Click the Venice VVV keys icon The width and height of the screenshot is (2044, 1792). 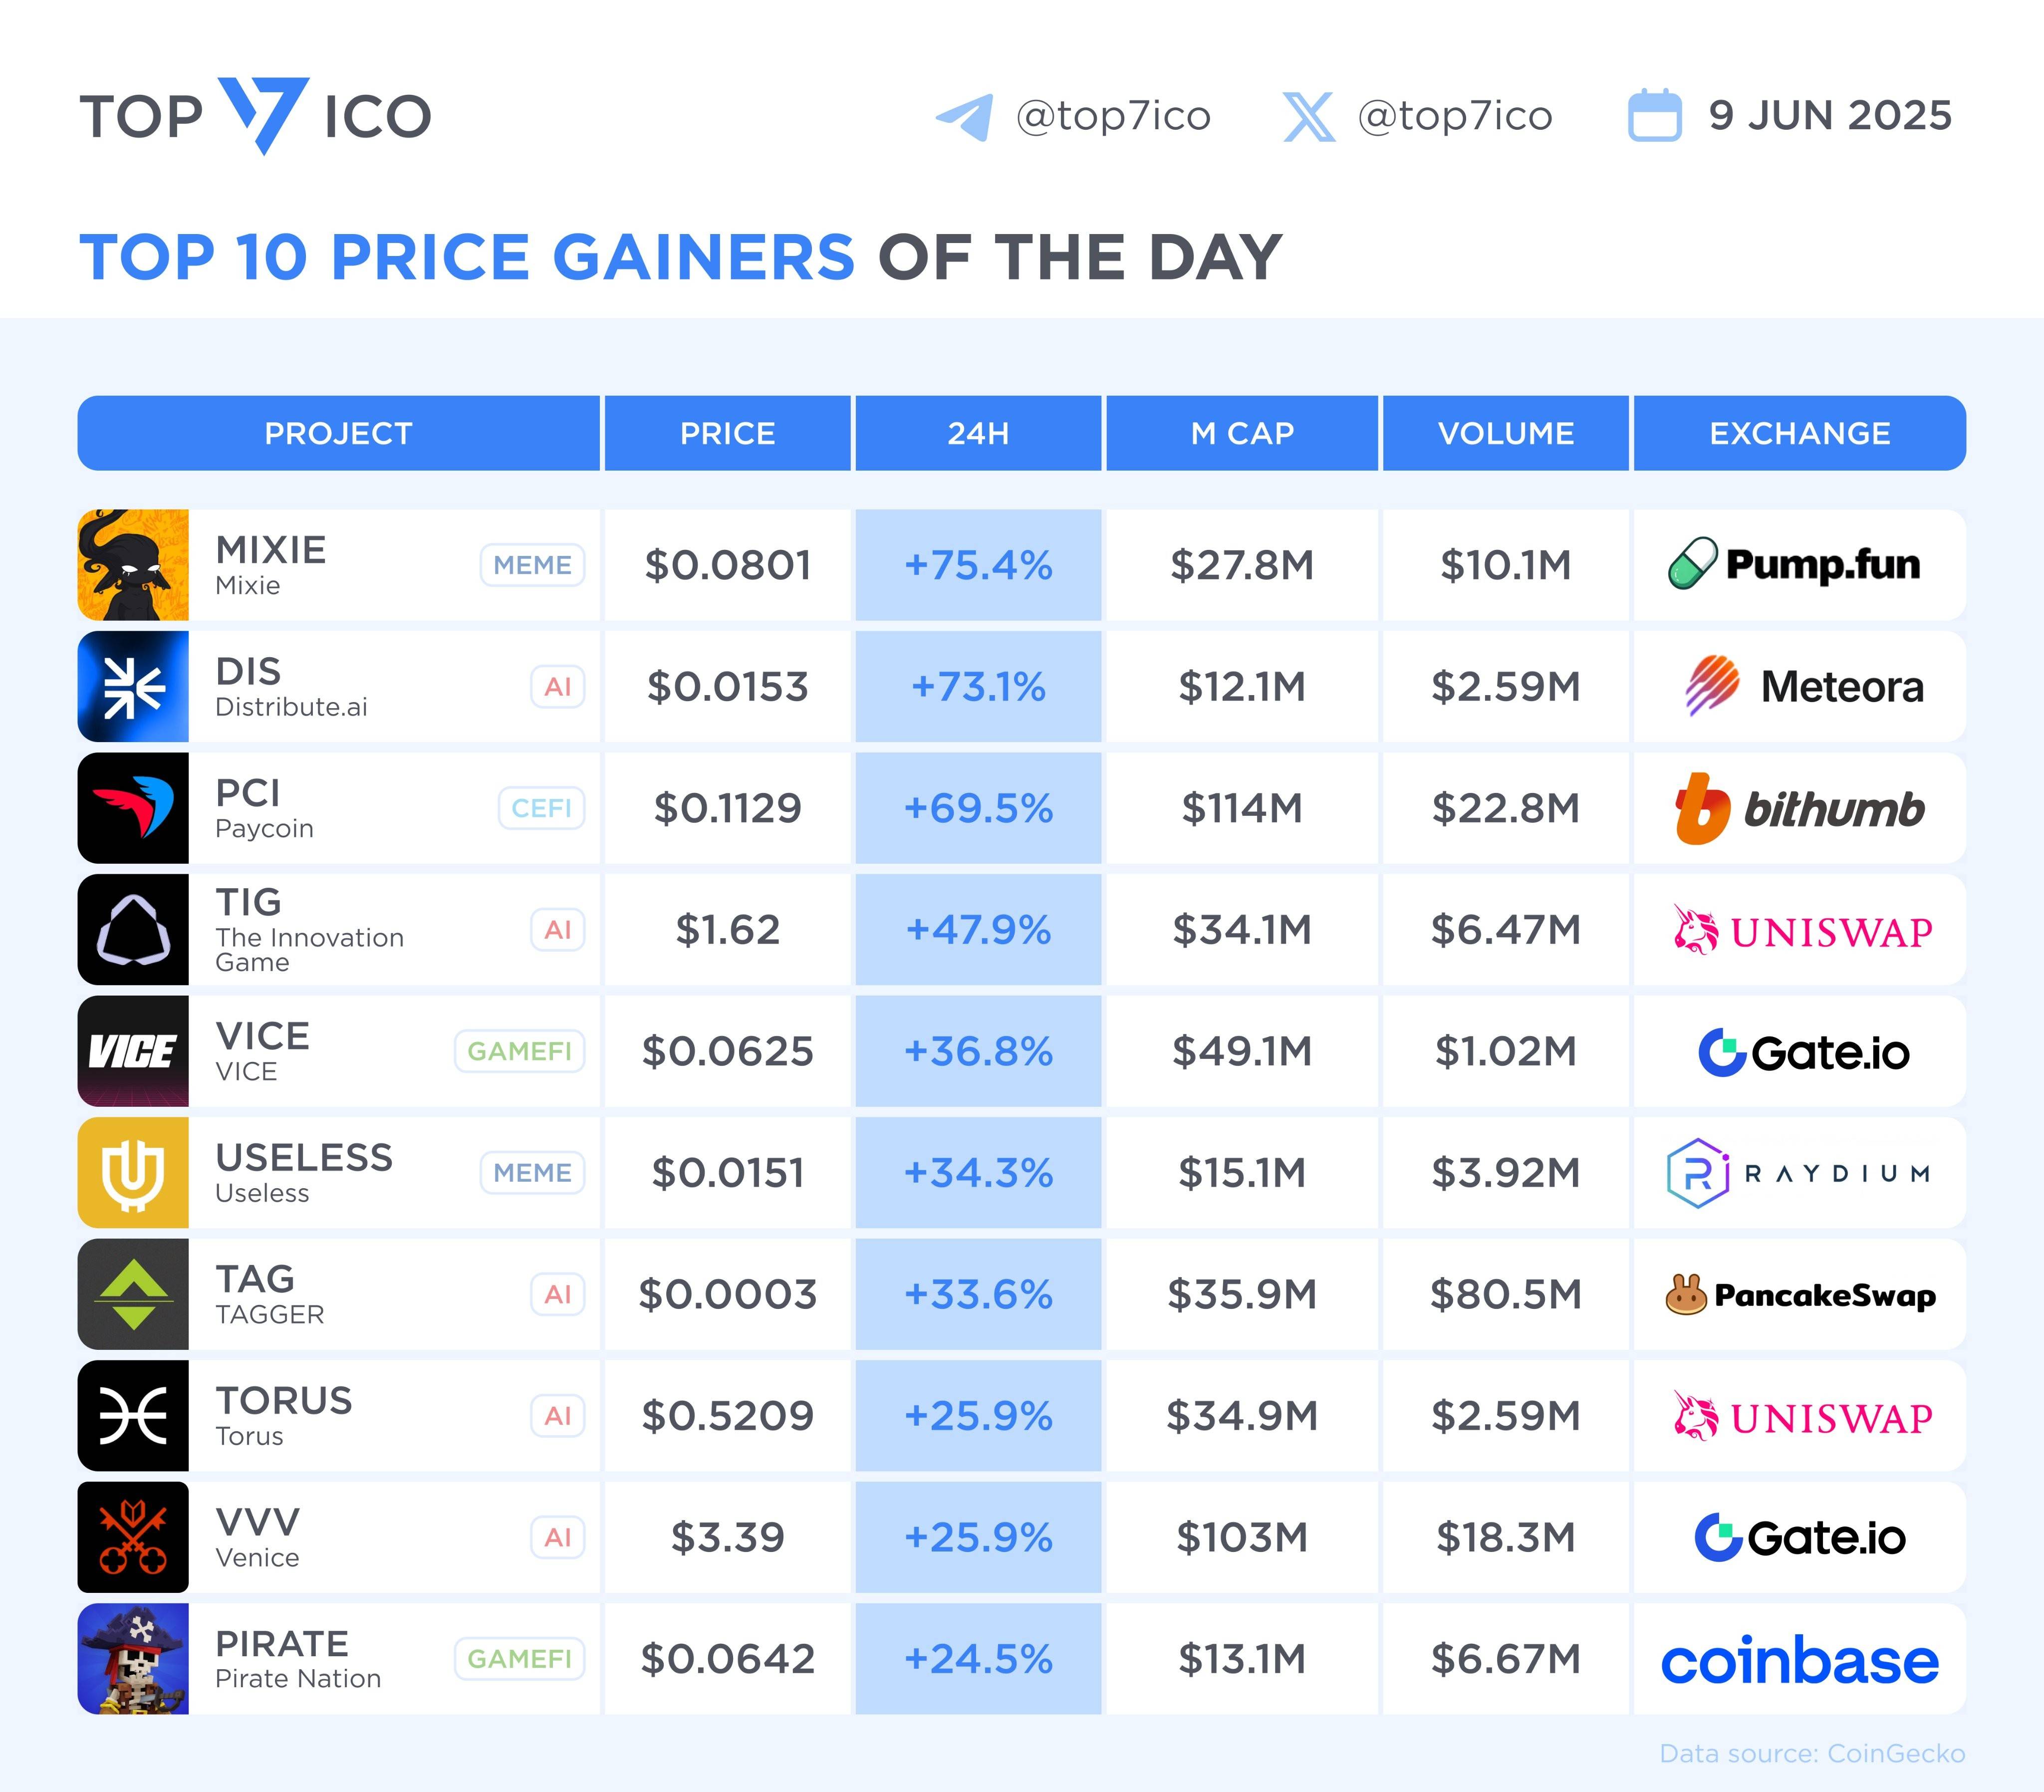pos(133,1537)
